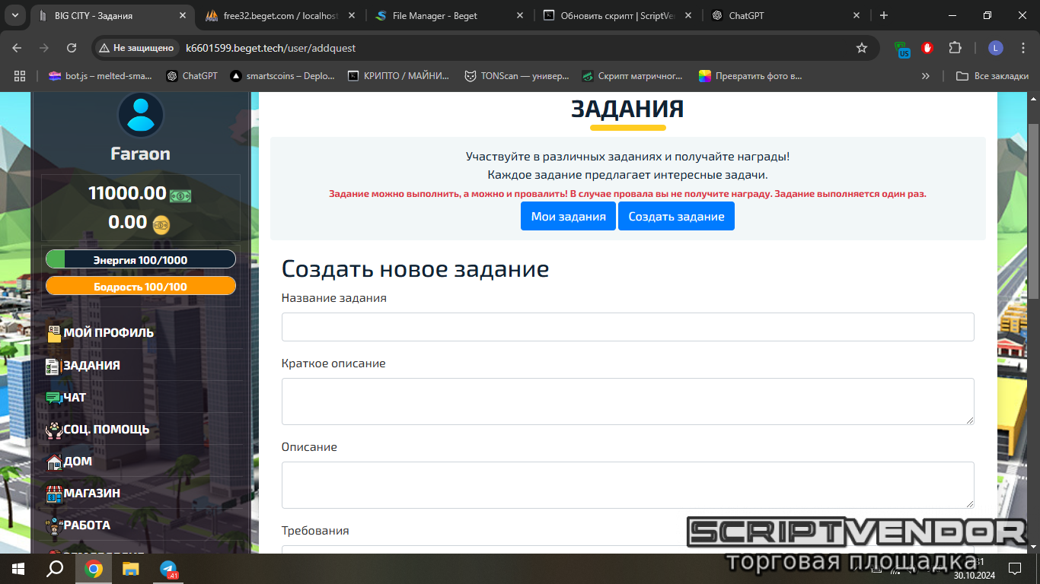The height and width of the screenshot is (584, 1040).
Task: Click the Создать задание button
Action: click(676, 216)
